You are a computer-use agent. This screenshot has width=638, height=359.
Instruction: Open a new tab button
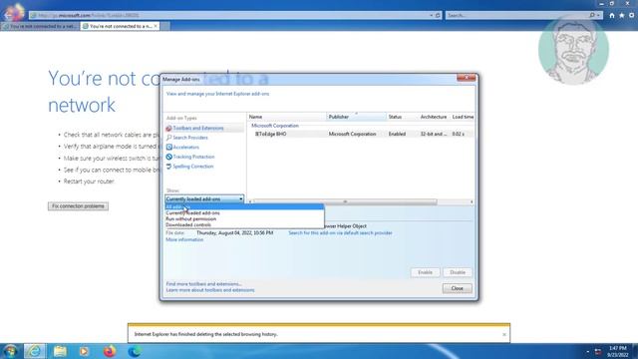(x=164, y=26)
